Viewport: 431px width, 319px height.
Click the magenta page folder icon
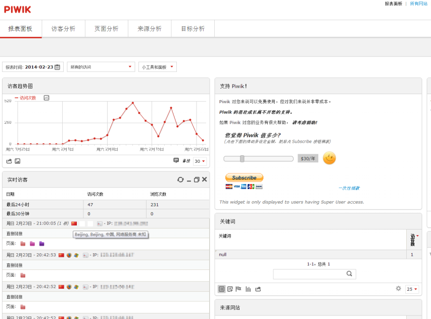pyautogui.click(x=32, y=244)
